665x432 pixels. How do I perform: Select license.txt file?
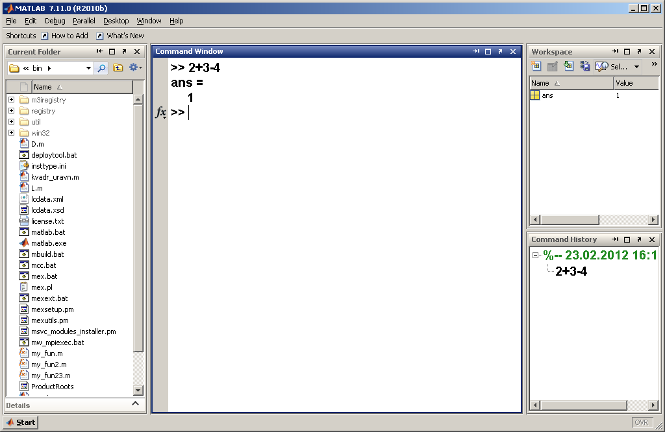pos(47,221)
